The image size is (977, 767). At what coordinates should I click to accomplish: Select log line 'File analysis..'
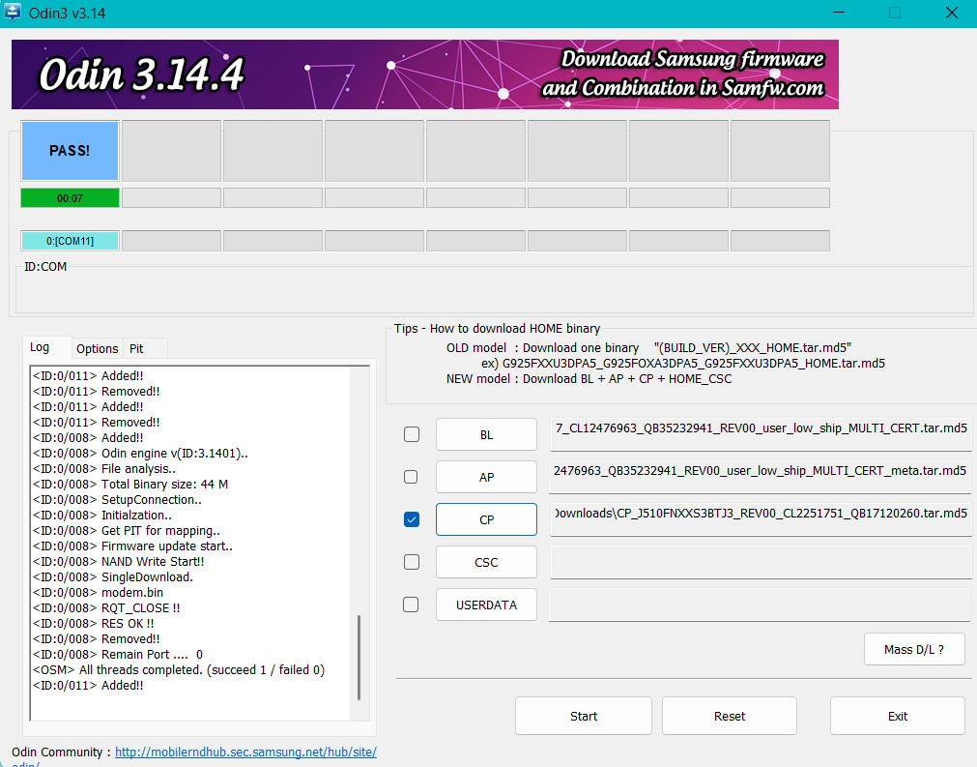pos(104,469)
